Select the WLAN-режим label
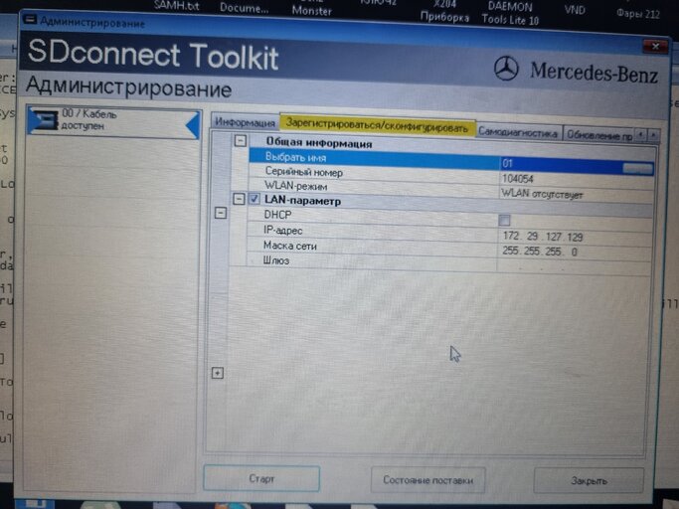The height and width of the screenshot is (509, 679). click(296, 186)
